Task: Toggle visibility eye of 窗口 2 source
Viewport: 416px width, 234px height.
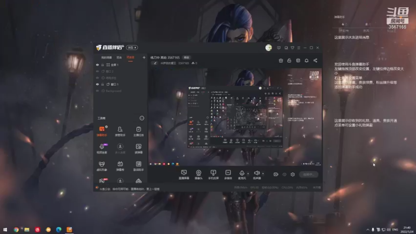Action: pyautogui.click(x=97, y=71)
